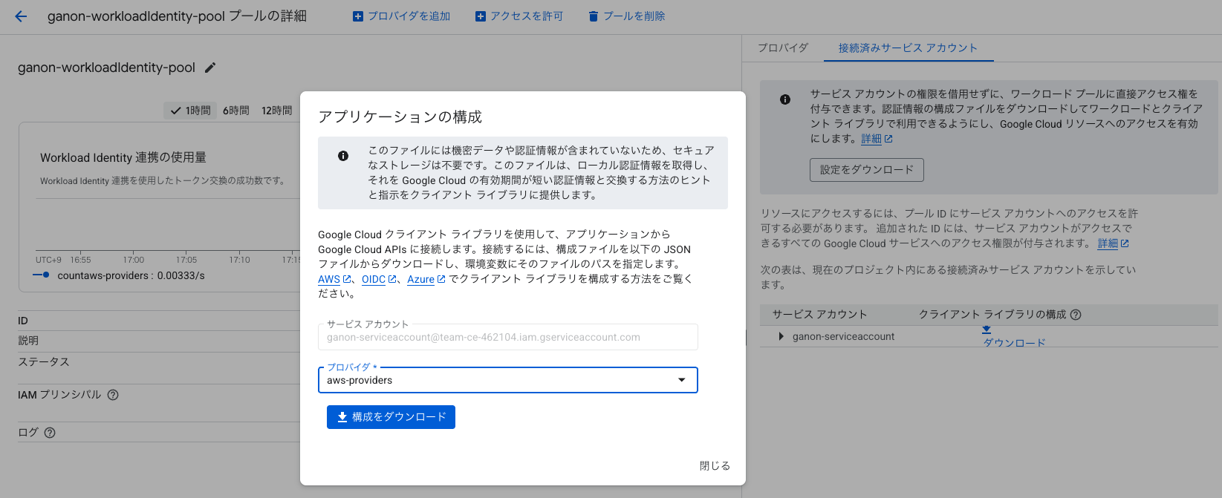Click the pencil edit icon beside pool name
Viewport: 1222px width, 498px height.
210,68
